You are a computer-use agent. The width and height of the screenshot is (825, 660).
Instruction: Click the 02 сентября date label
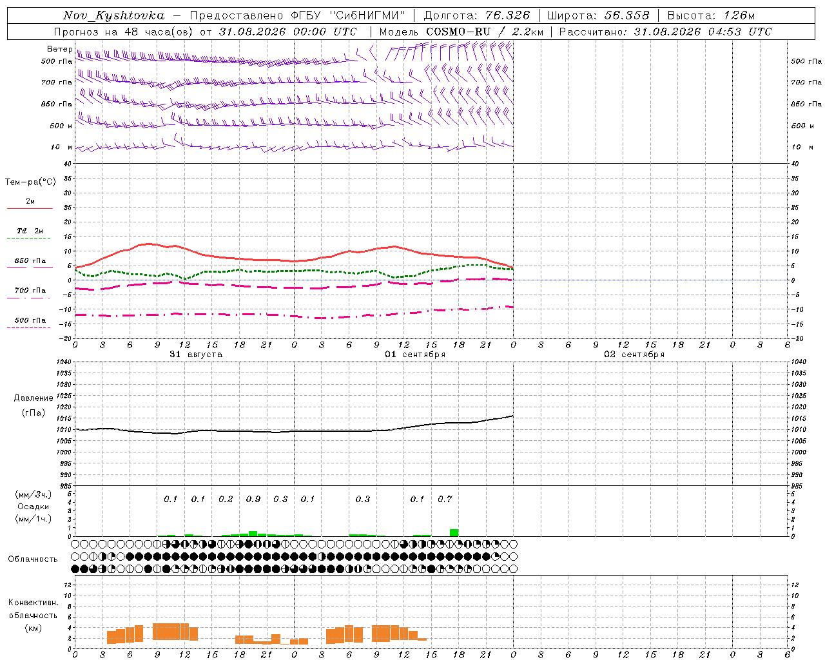tap(634, 354)
